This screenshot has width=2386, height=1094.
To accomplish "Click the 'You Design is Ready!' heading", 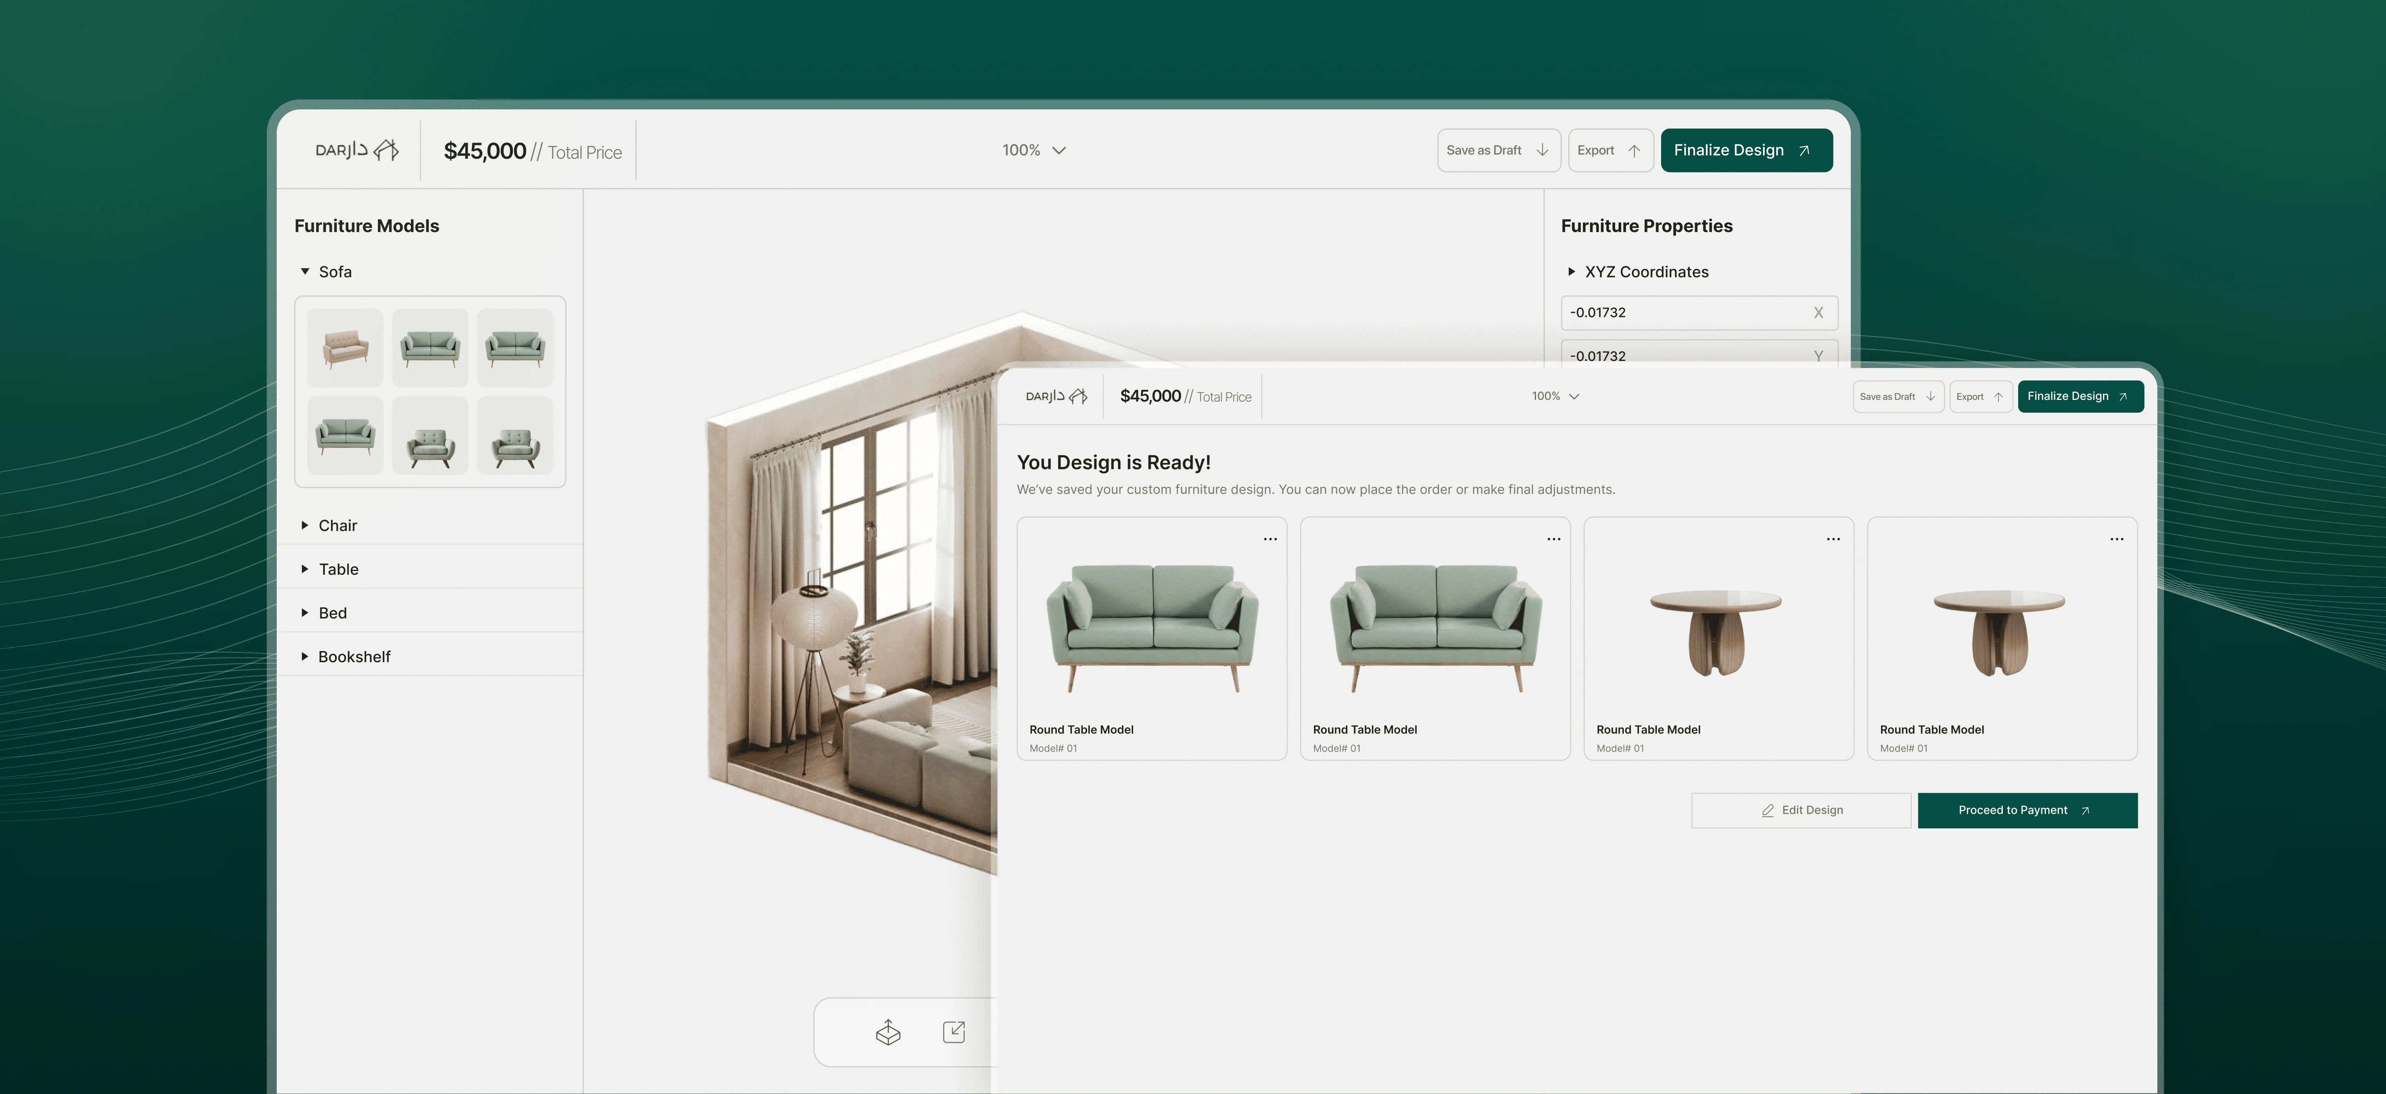I will [1113, 462].
